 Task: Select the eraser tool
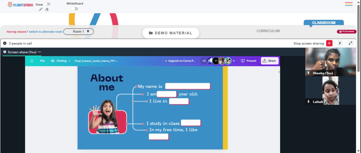tap(47, 9)
